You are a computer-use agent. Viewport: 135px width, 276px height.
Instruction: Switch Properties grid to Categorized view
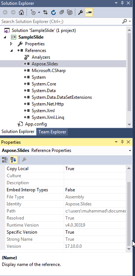click(5, 160)
